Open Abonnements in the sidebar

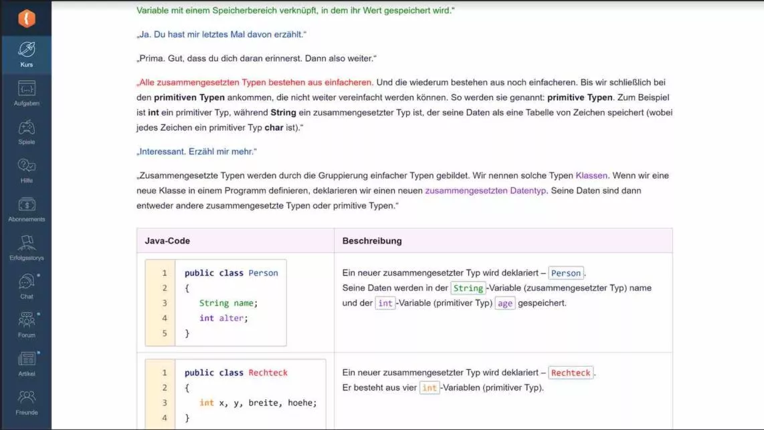pyautogui.click(x=26, y=209)
